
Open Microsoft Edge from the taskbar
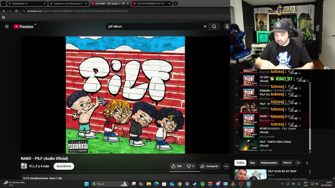coord(156,184)
